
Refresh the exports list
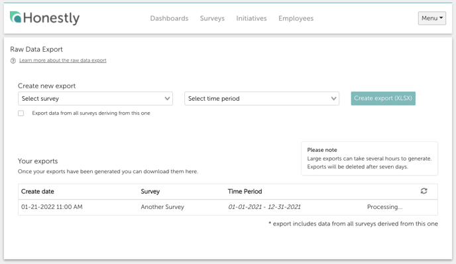(x=424, y=191)
